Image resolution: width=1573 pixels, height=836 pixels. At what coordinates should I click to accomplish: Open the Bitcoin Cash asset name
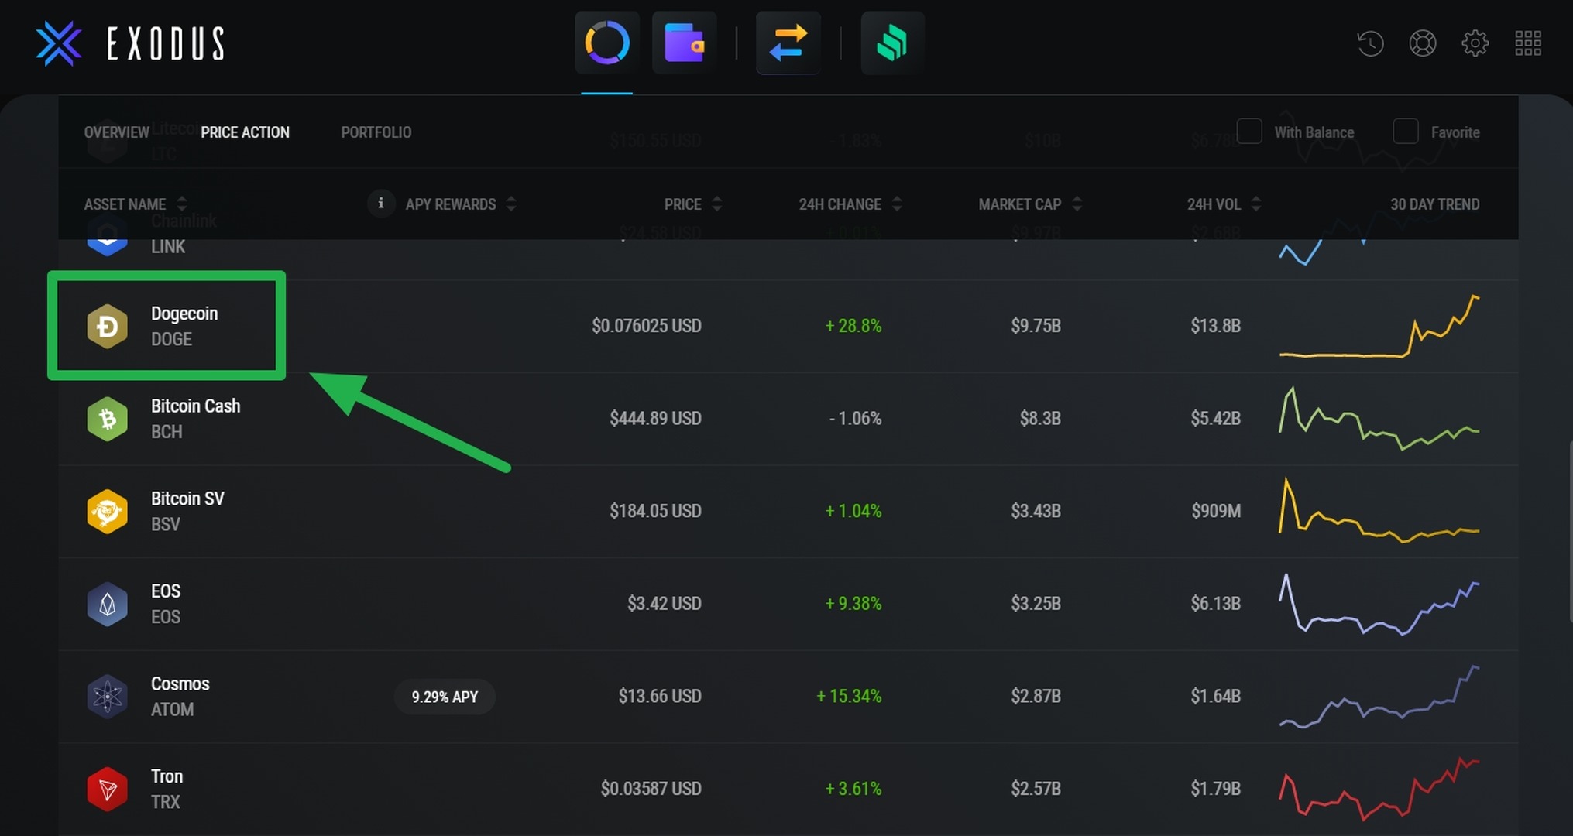(x=195, y=406)
